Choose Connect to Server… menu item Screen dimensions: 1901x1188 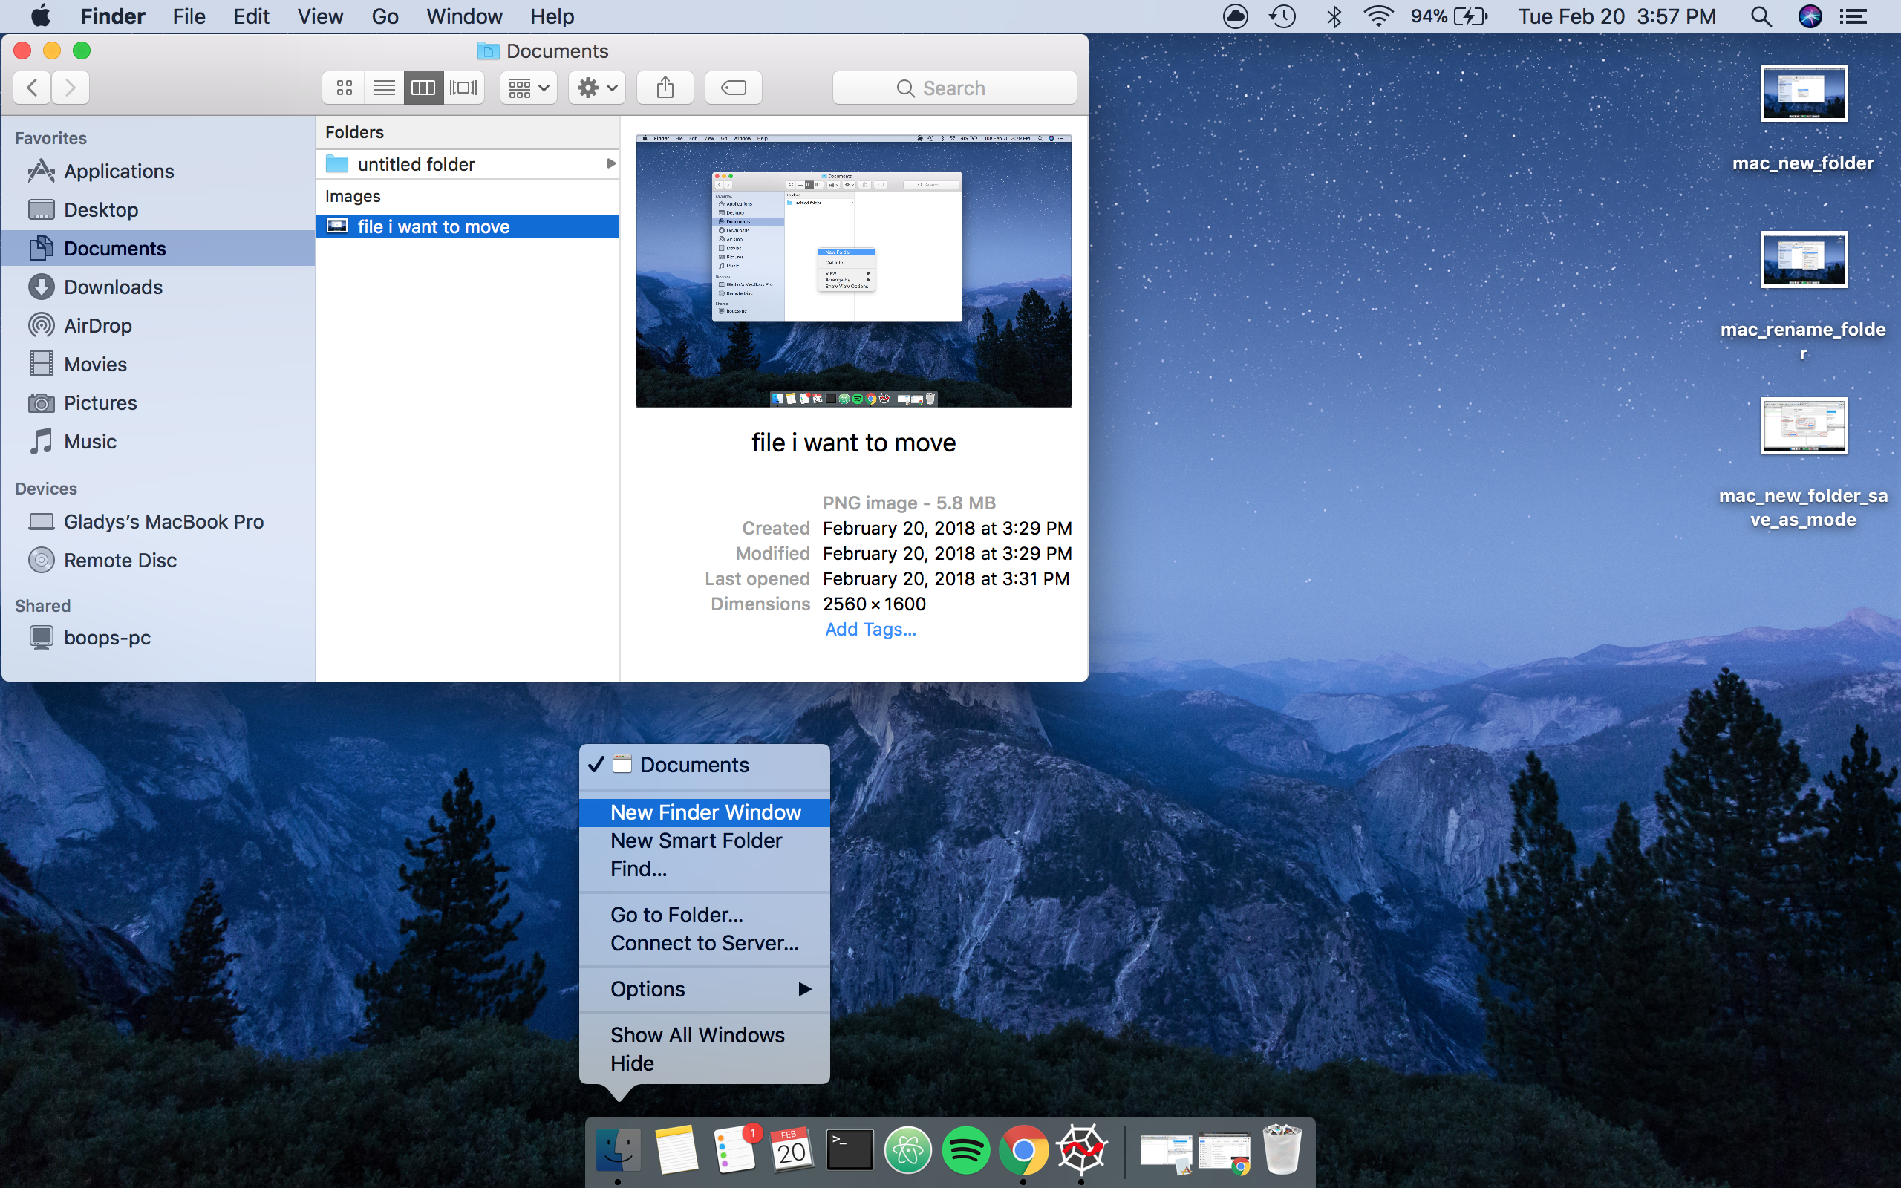(705, 943)
